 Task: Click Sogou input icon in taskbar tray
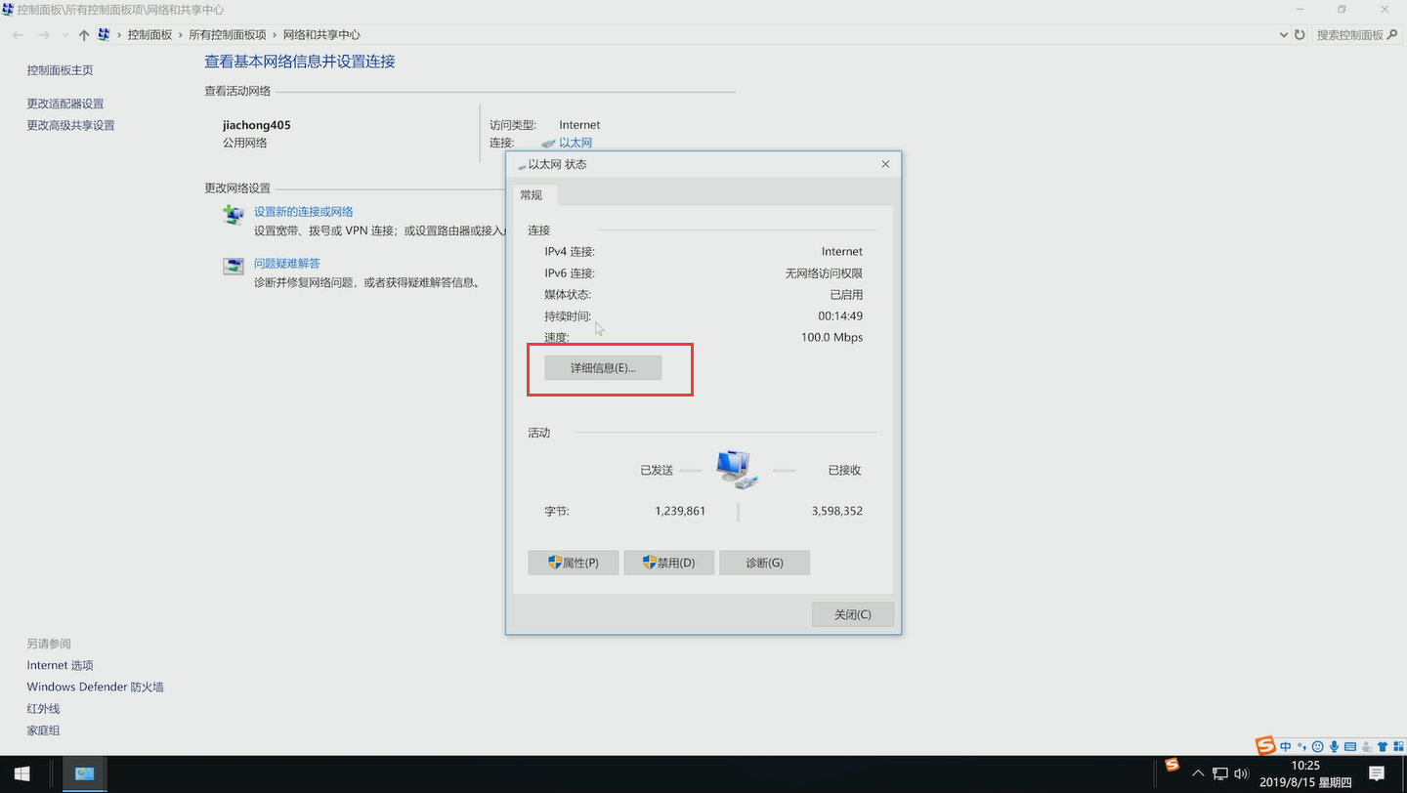pyautogui.click(x=1172, y=765)
